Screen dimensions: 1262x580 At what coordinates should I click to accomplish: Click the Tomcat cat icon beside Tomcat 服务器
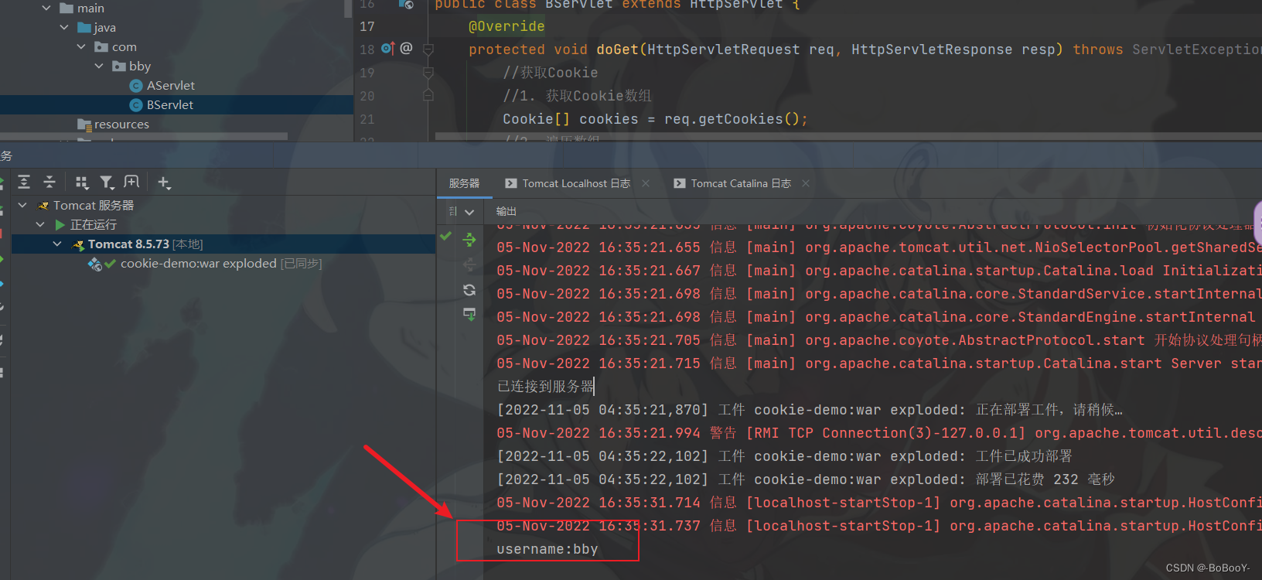click(x=43, y=206)
